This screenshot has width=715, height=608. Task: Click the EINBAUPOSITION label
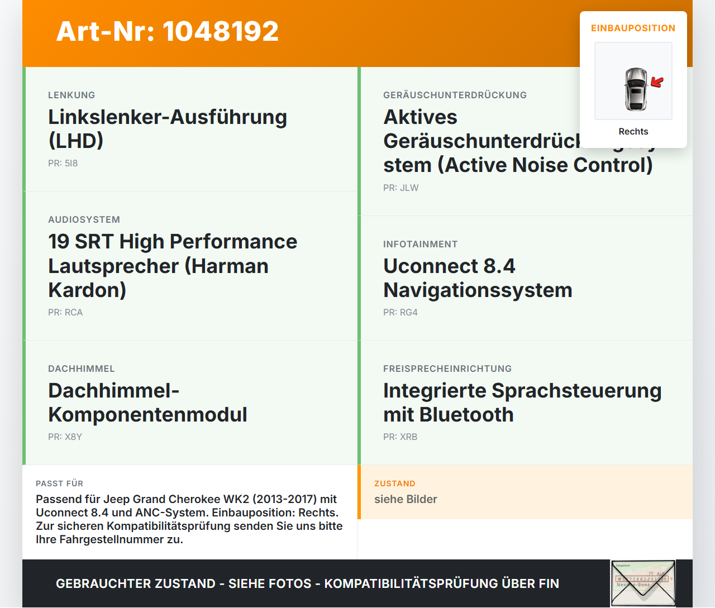(633, 28)
